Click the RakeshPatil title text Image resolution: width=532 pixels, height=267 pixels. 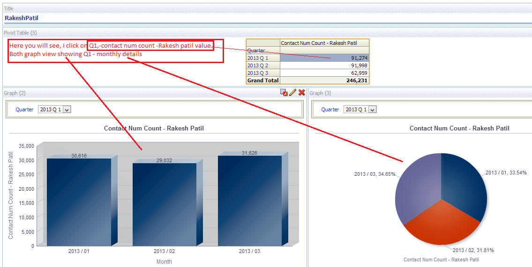(x=22, y=18)
